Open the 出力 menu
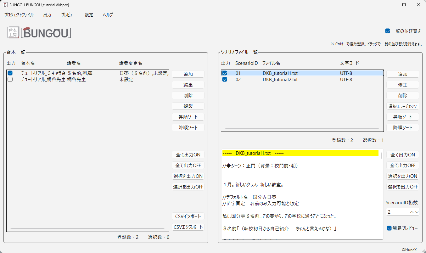The width and height of the screenshot is (426, 253). [47, 15]
